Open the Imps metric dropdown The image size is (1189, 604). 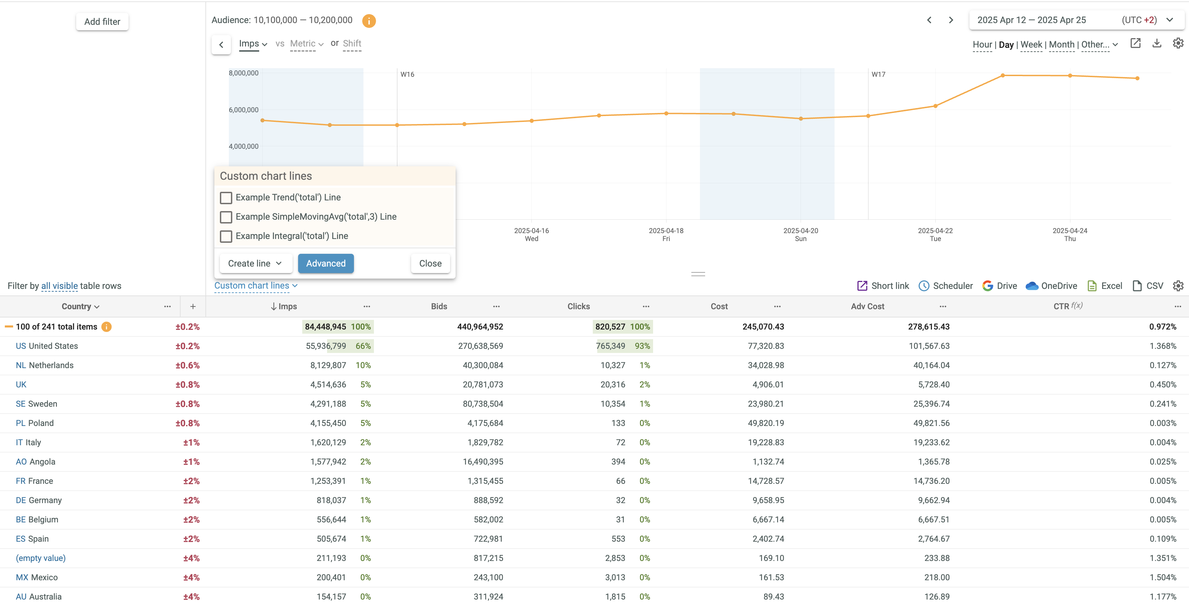253,44
